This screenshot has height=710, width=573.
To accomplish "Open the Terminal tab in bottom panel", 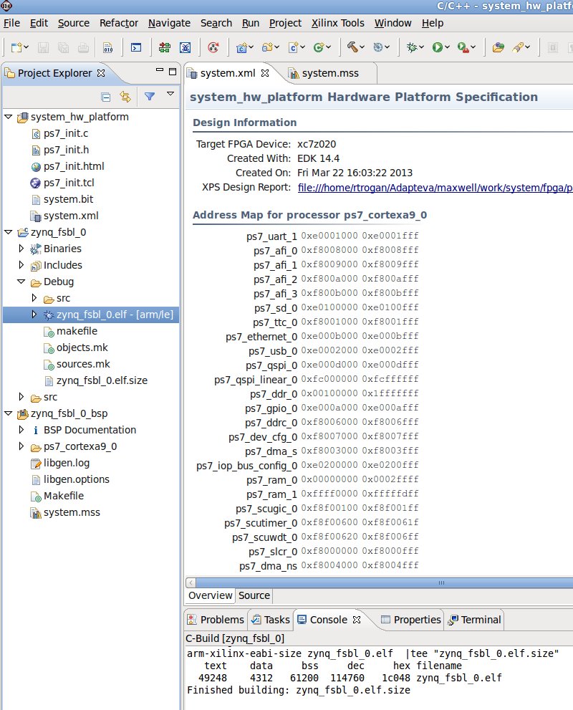I will (481, 620).
